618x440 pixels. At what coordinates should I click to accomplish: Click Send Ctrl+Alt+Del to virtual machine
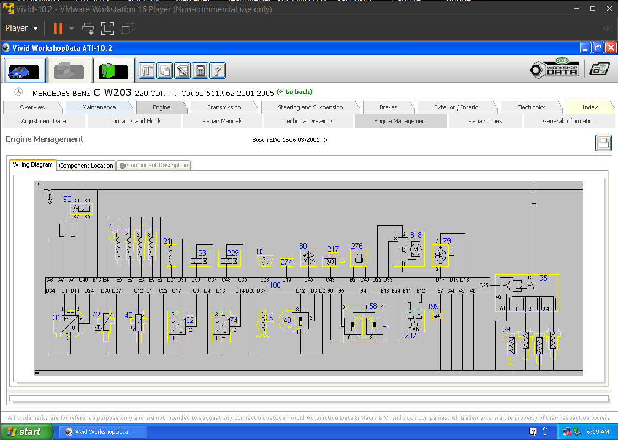pos(88,29)
